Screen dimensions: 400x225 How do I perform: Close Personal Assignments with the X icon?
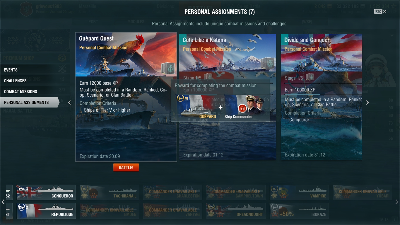pos(385,11)
